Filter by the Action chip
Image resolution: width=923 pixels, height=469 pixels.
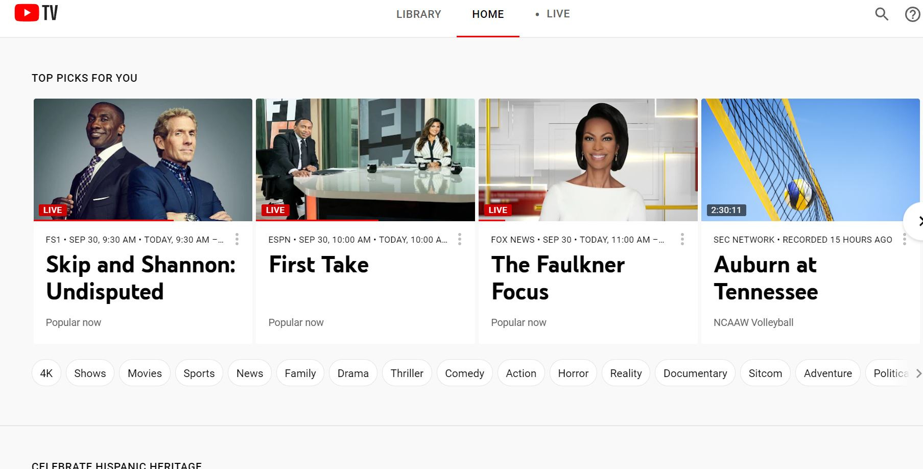pyautogui.click(x=521, y=373)
